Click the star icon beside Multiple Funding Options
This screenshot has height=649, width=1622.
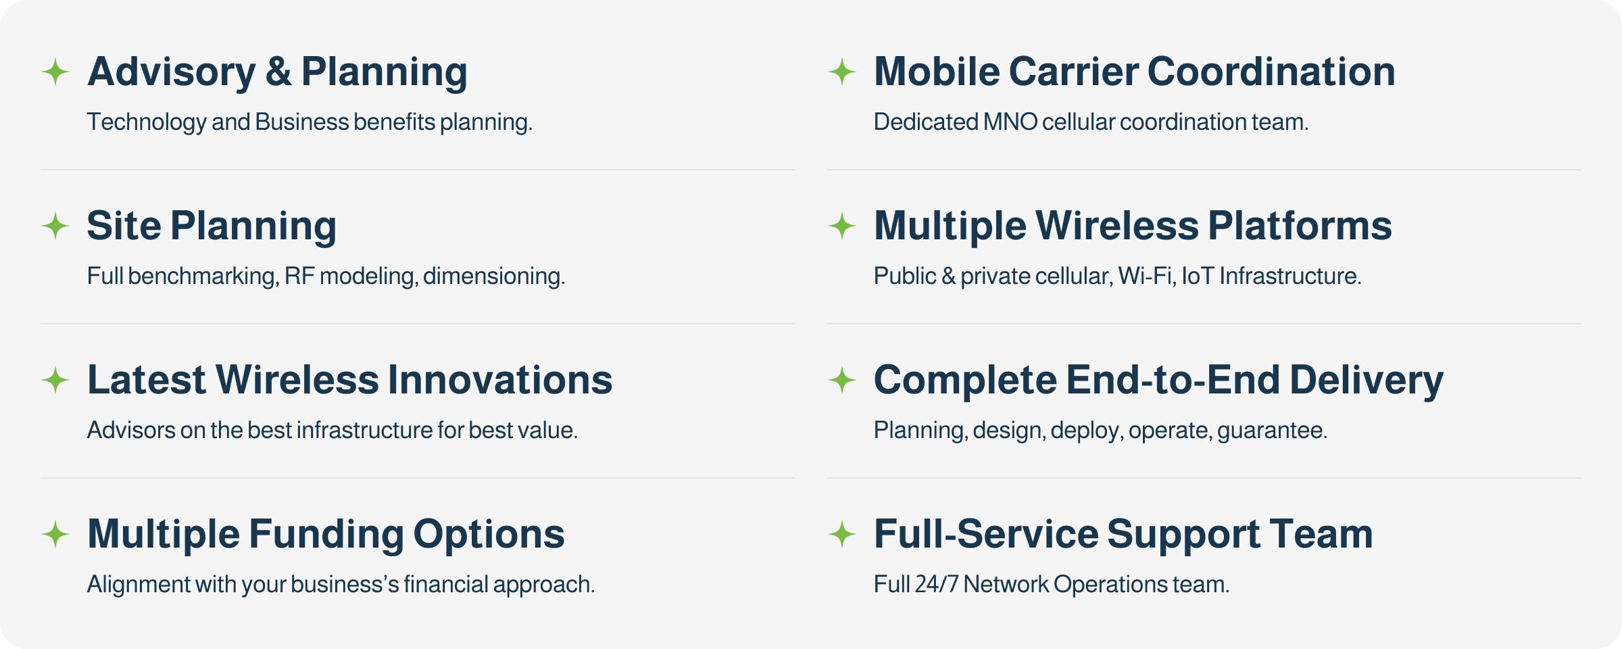[55, 534]
